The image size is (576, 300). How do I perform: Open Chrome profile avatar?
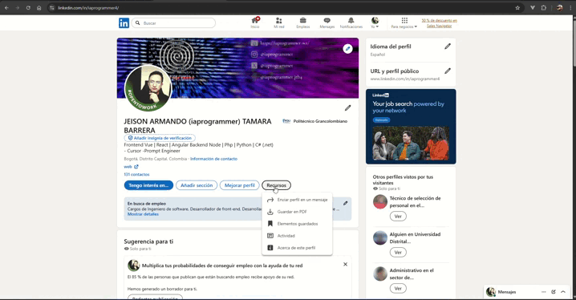(559, 8)
